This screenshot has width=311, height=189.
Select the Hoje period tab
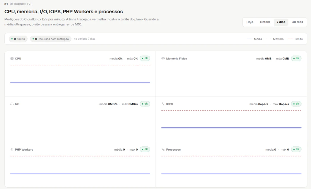[250, 22]
